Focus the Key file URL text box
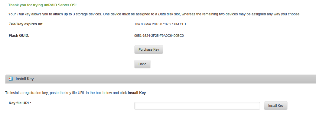Screen dimensions: 316x120 click(197, 106)
